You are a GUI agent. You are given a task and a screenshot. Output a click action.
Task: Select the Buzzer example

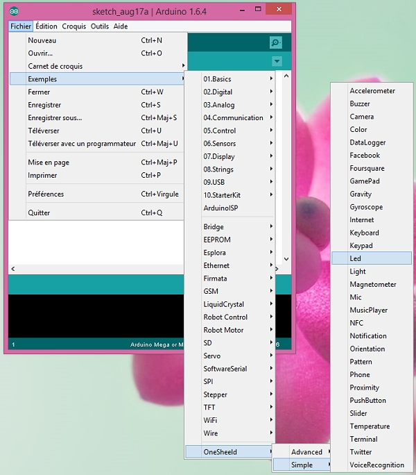point(372,104)
